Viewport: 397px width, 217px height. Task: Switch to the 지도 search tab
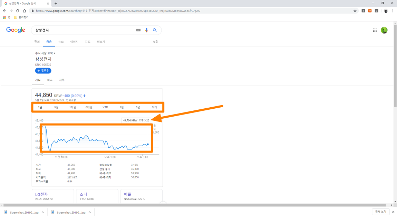(88, 42)
